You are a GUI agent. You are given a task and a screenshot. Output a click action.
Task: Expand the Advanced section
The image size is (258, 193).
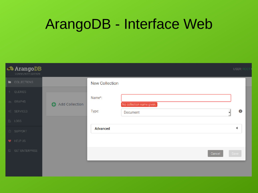click(x=166, y=129)
